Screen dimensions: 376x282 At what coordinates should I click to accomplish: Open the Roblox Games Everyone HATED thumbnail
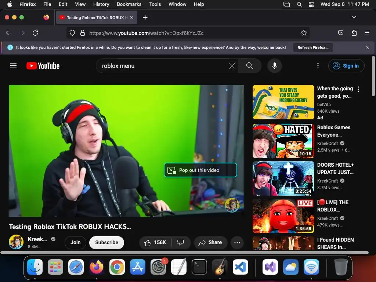pyautogui.click(x=283, y=141)
